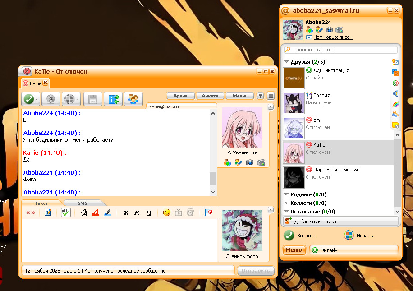
Task: Expand the Остальные contact group
Action: tap(286, 212)
